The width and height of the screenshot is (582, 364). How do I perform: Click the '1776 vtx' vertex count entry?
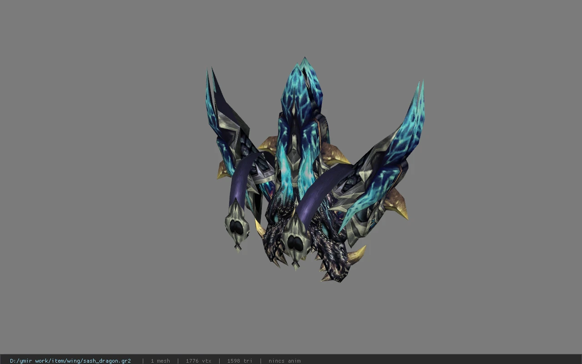coord(198,361)
